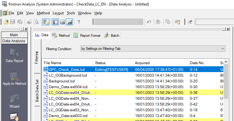Image resolution: width=234 pixels, height=121 pixels.
Task: Select Background.lcd file name
Action: point(62,81)
